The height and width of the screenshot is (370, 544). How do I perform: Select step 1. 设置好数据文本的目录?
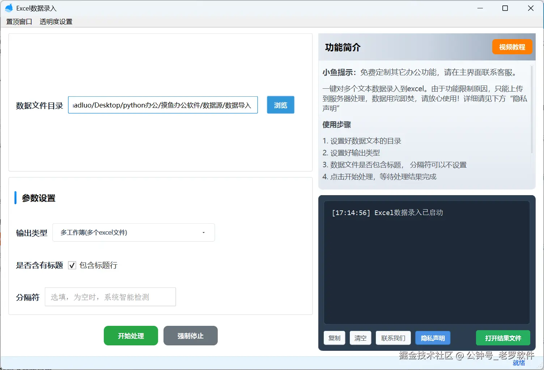[362, 141]
